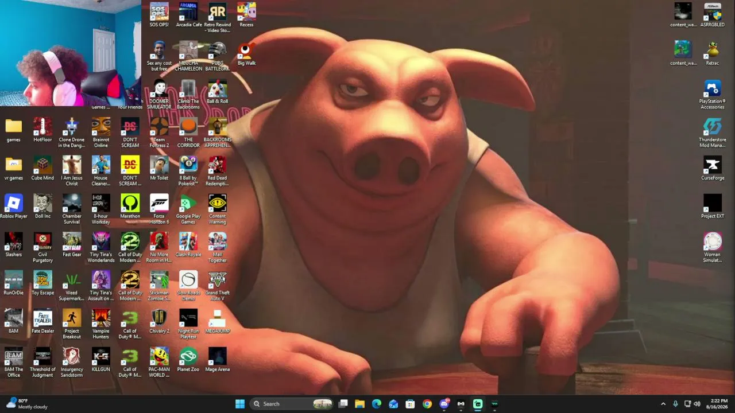
Task: Launch Forza Horizon 6 shortcut
Action: tap(159, 210)
